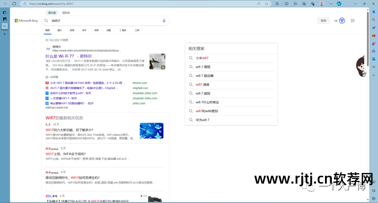The image size is (378, 203).
Task: Select the 视频 videos tab
Action: [x=72, y=30]
